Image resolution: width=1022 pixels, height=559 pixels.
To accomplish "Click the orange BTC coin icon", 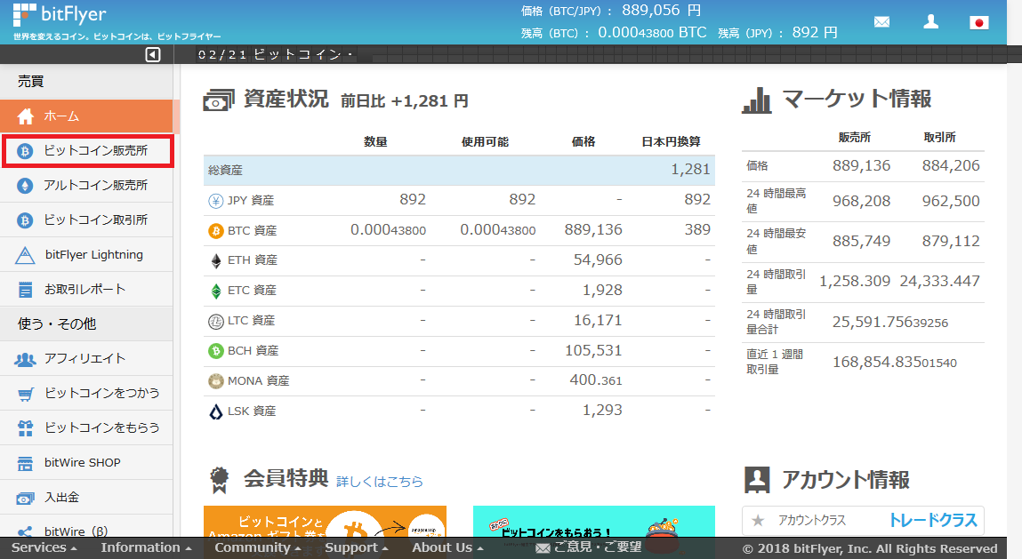I will coord(216,231).
